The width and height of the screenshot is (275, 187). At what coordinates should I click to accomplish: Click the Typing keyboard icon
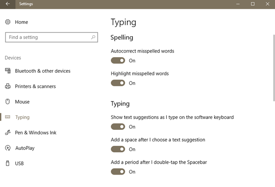pyautogui.click(x=7, y=117)
